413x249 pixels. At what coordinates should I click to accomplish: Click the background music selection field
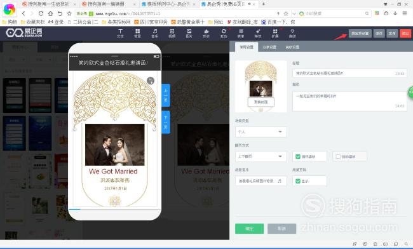pos(261,181)
